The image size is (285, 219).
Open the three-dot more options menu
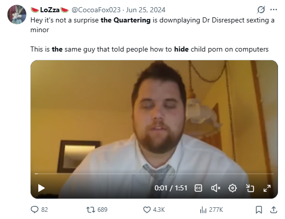click(274, 10)
